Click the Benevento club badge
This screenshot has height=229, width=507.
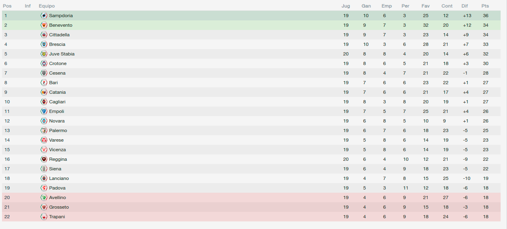[44, 25]
